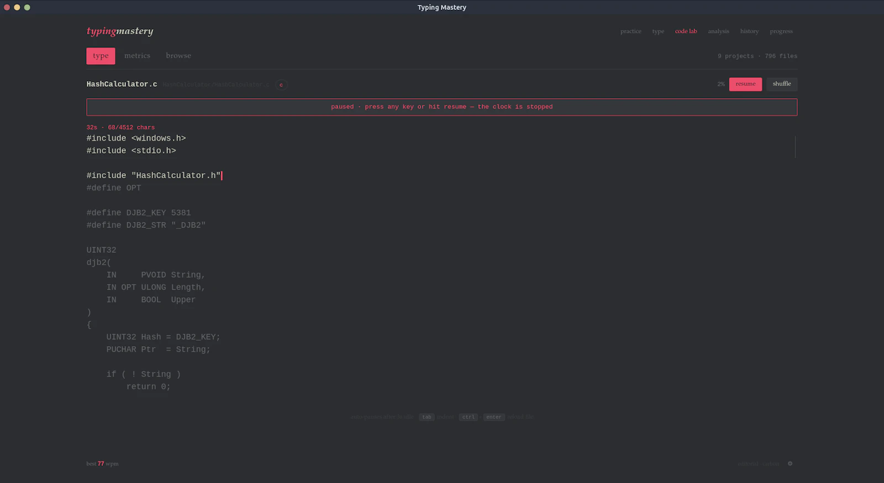Image resolution: width=884 pixels, height=483 pixels.
Task: Click the 'best 77 wpm' footer stat
Action: coord(102,464)
